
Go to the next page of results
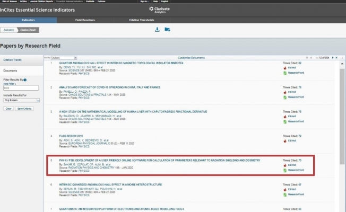tap(332, 57)
